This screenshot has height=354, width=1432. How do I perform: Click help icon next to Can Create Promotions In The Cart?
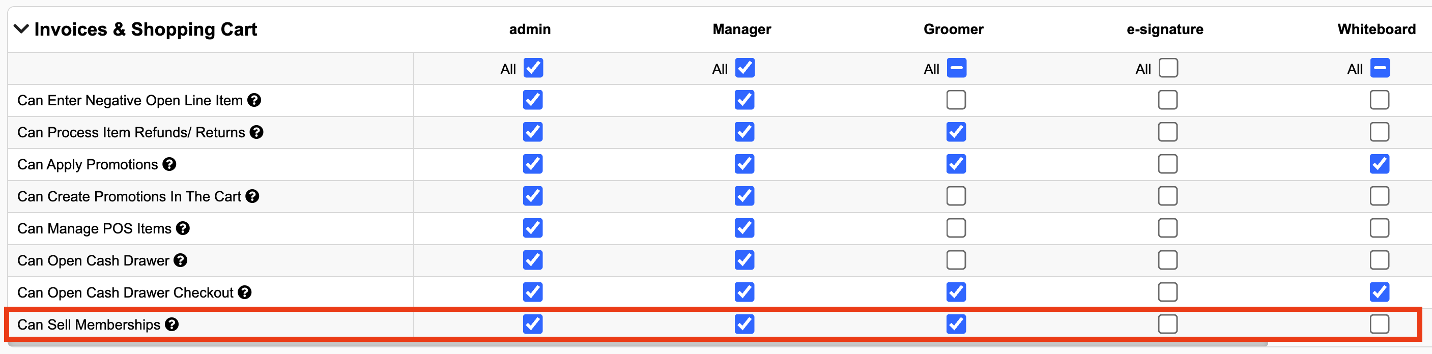pyautogui.click(x=252, y=196)
